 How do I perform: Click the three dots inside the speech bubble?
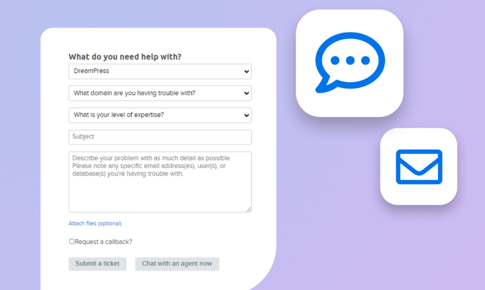[350, 60]
